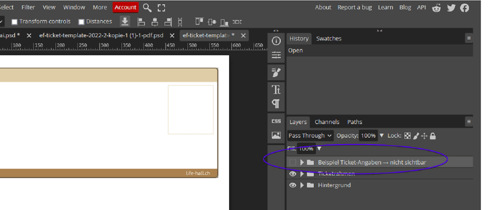Switch to the Channels tab
The height and width of the screenshot is (210, 502).
click(x=327, y=122)
